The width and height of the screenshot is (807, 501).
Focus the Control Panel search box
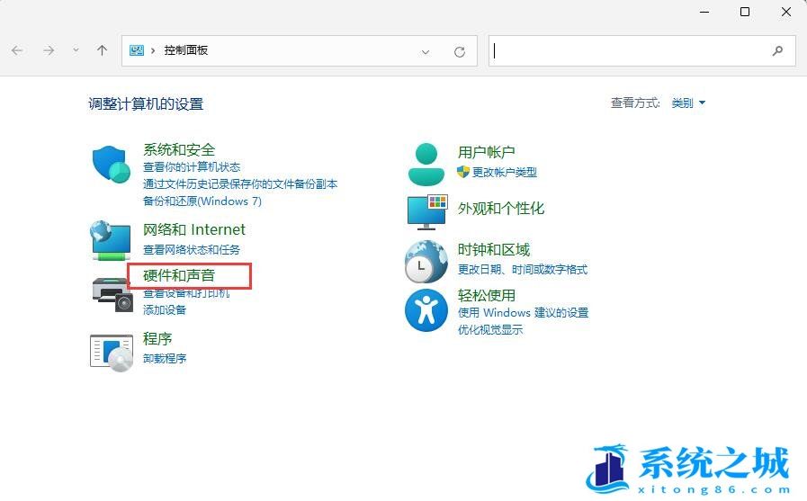point(630,51)
